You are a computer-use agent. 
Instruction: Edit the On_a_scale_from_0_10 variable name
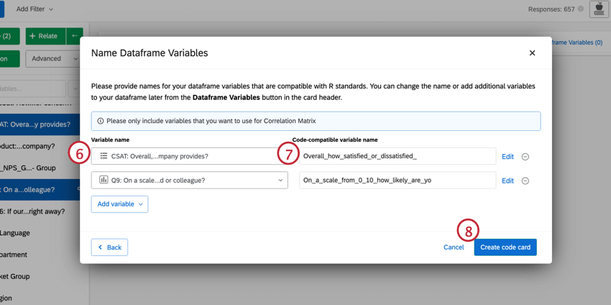(x=507, y=181)
